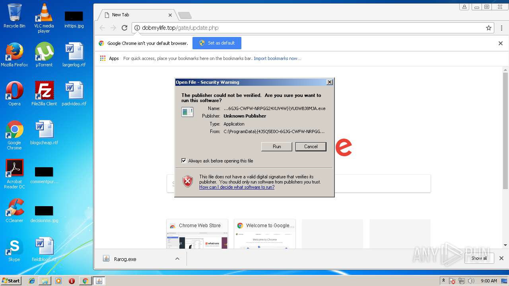Bookmark this page with star icon
The image size is (509, 286).
click(x=489, y=28)
